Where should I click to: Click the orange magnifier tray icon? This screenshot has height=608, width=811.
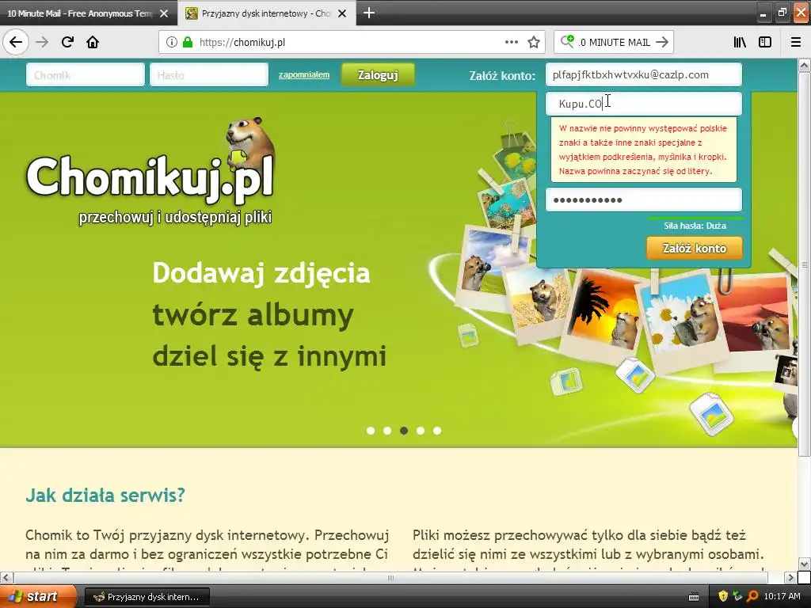click(x=752, y=596)
